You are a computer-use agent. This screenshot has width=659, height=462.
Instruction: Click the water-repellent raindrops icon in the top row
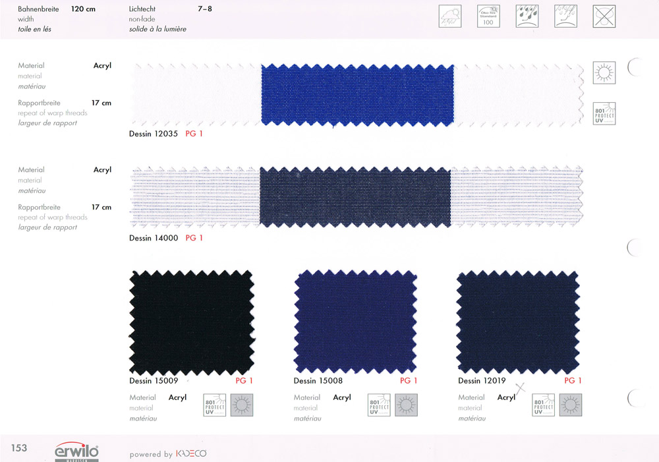pyautogui.click(x=527, y=16)
